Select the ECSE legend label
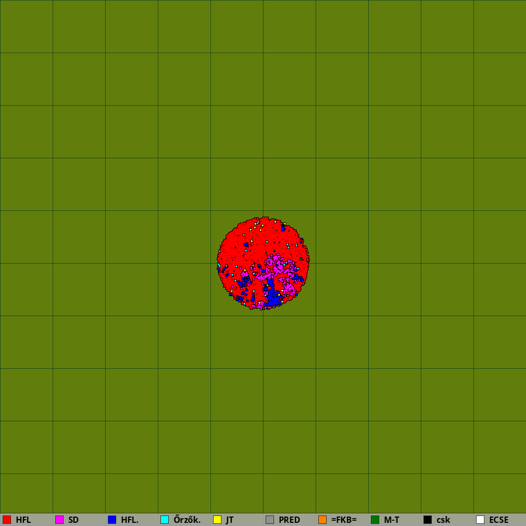The height and width of the screenshot is (526, 526). tap(499, 520)
